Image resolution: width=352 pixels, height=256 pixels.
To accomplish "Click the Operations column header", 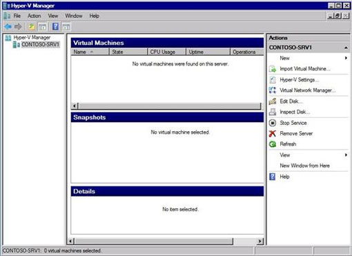I will [247, 52].
